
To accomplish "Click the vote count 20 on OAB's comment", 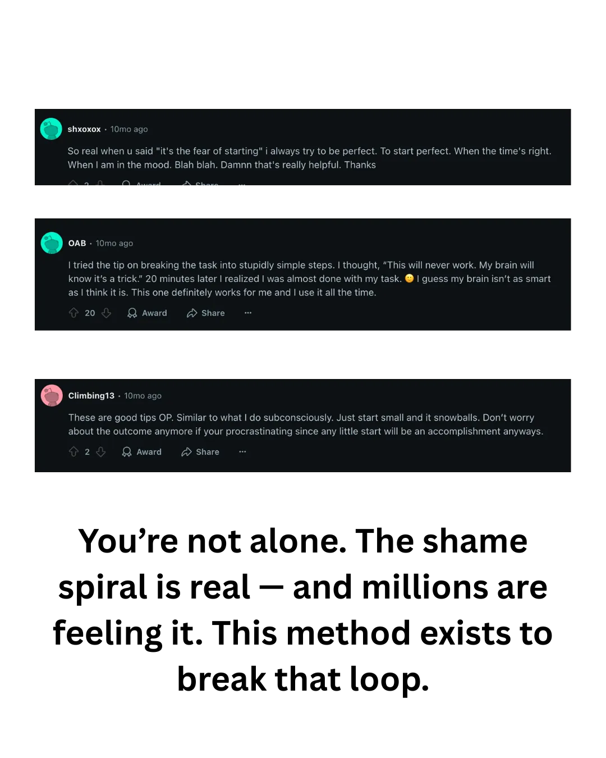I will coord(90,313).
